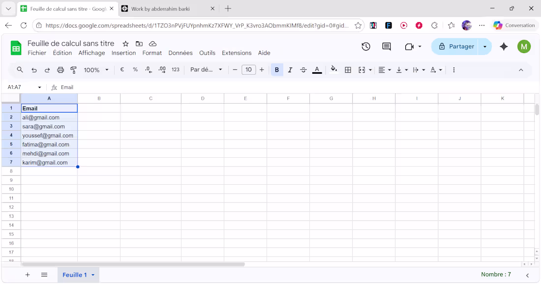Decrease decimal places
This screenshot has height=284, width=541.
[149, 69]
